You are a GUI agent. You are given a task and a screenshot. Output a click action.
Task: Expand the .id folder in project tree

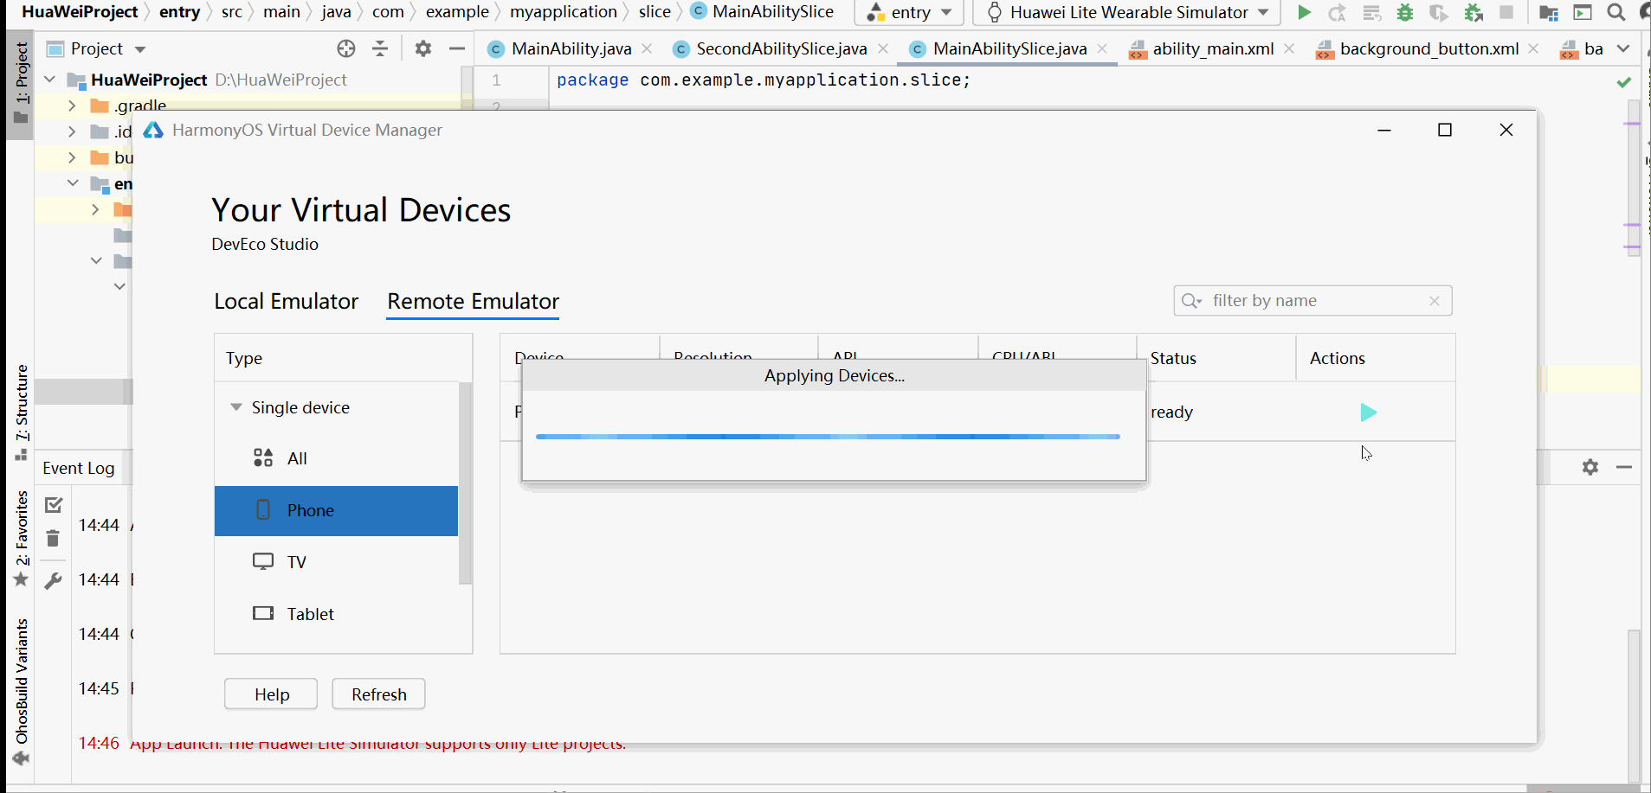coord(72,131)
